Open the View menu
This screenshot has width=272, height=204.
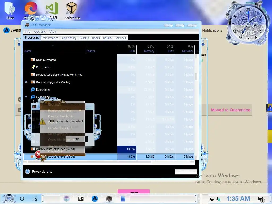coord(53,32)
